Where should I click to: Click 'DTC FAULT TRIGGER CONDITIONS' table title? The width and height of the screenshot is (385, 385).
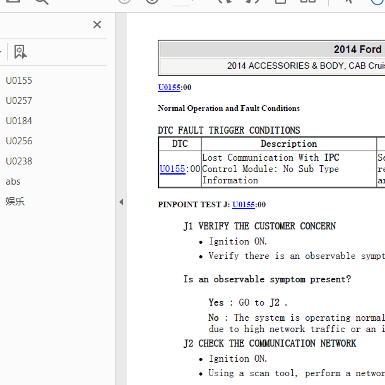[x=228, y=130]
